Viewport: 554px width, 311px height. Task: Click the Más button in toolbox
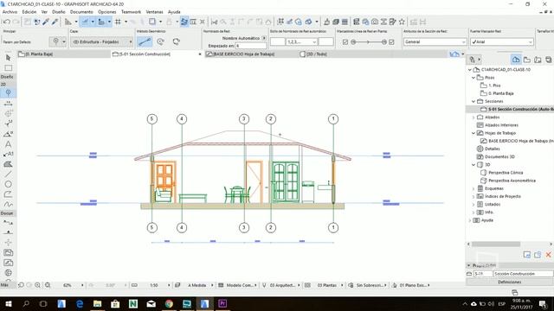[4, 285]
